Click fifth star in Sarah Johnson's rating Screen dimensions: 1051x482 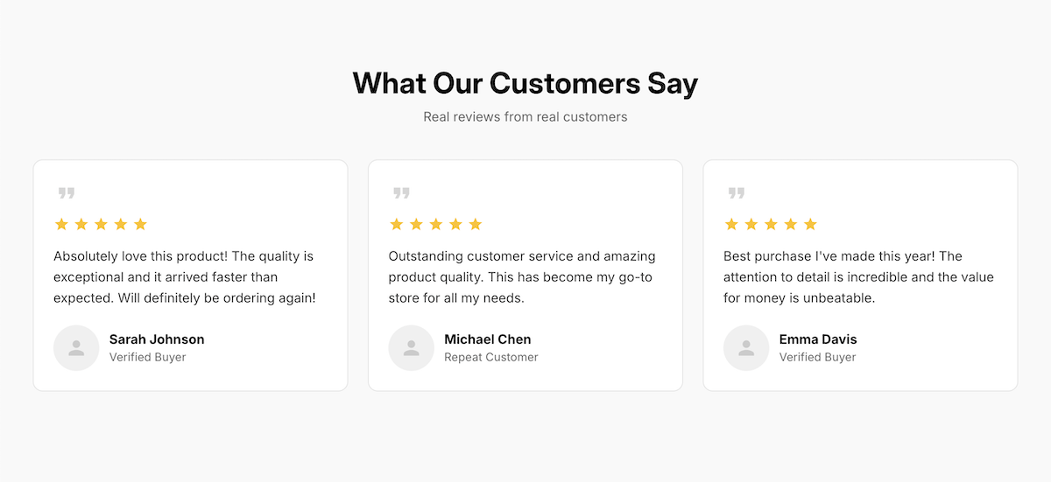point(140,224)
